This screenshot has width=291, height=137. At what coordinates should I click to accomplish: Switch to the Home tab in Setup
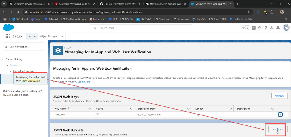click(x=32, y=37)
